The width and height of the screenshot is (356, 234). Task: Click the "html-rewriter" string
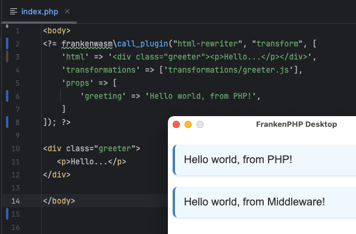pos(208,43)
